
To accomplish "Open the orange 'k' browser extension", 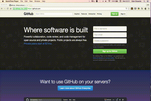I will coord(132,9).
